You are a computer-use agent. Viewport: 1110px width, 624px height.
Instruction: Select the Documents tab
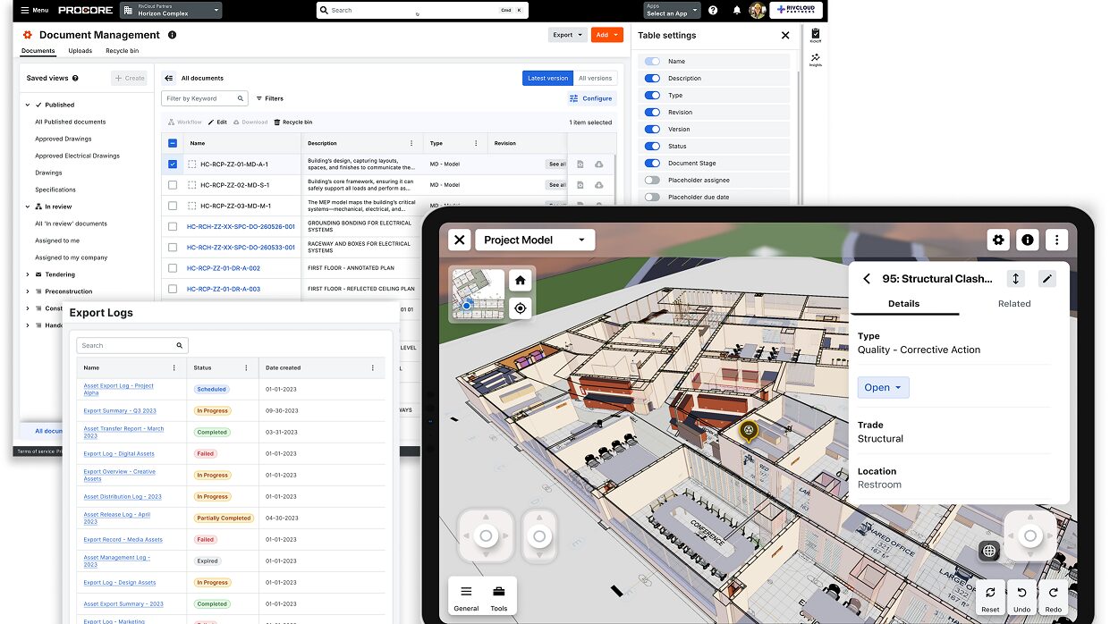tap(38, 51)
